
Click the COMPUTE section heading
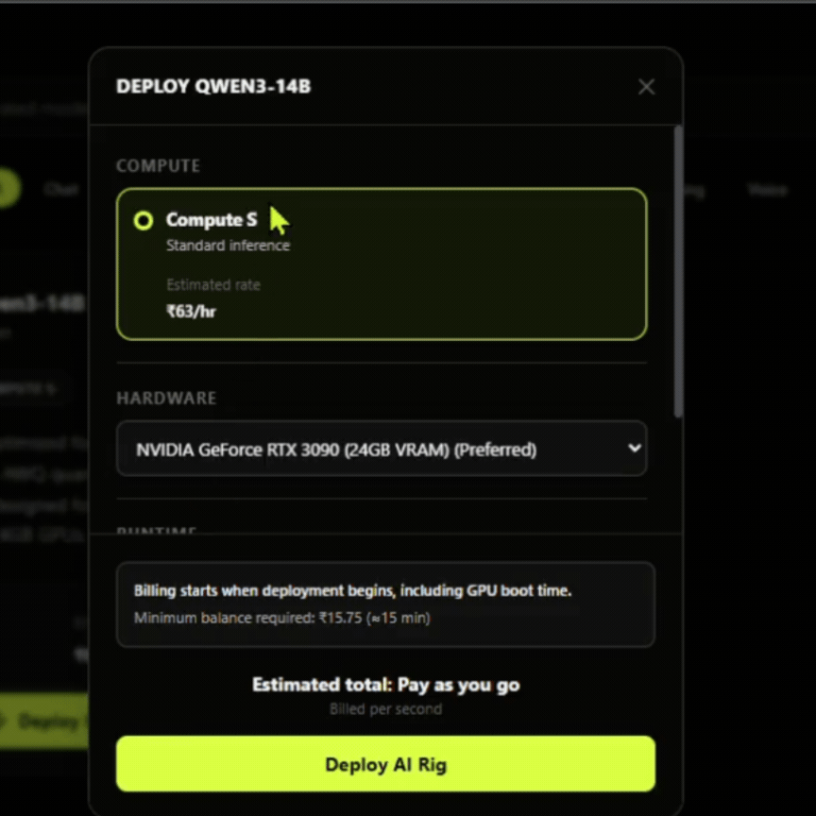[x=159, y=165]
